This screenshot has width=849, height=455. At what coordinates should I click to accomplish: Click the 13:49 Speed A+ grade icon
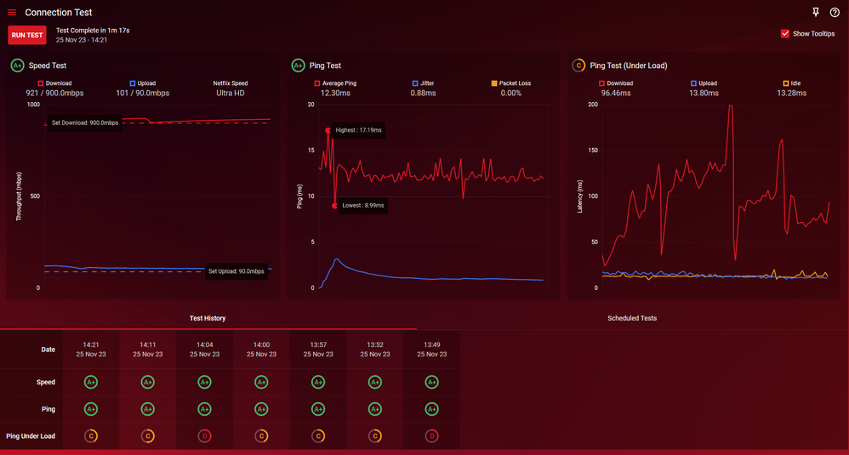tap(431, 383)
